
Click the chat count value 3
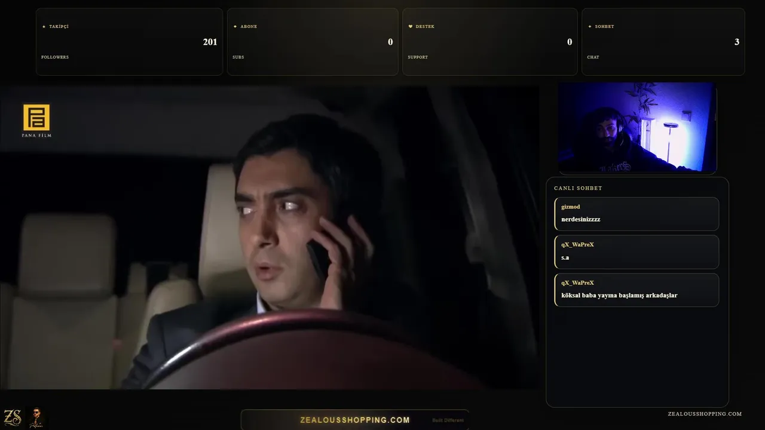pos(737,42)
